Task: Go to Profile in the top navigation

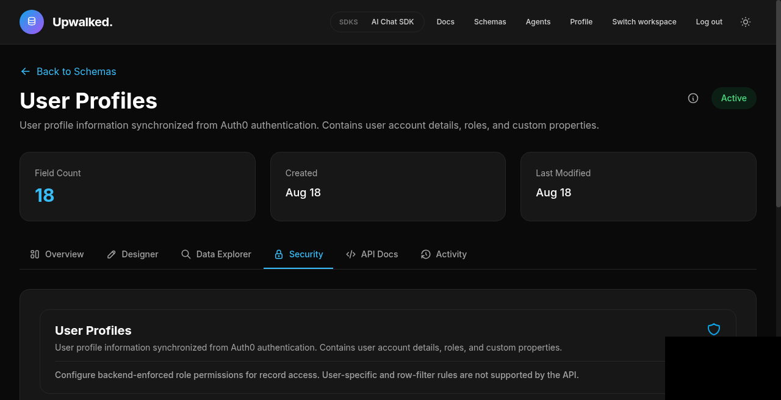Action: pos(581,22)
